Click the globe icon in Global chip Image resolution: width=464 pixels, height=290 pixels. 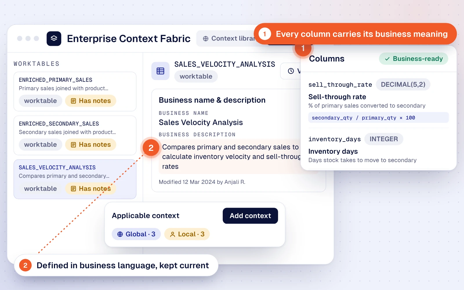(x=120, y=234)
